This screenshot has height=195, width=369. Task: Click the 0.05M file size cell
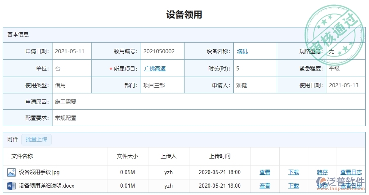(128, 172)
